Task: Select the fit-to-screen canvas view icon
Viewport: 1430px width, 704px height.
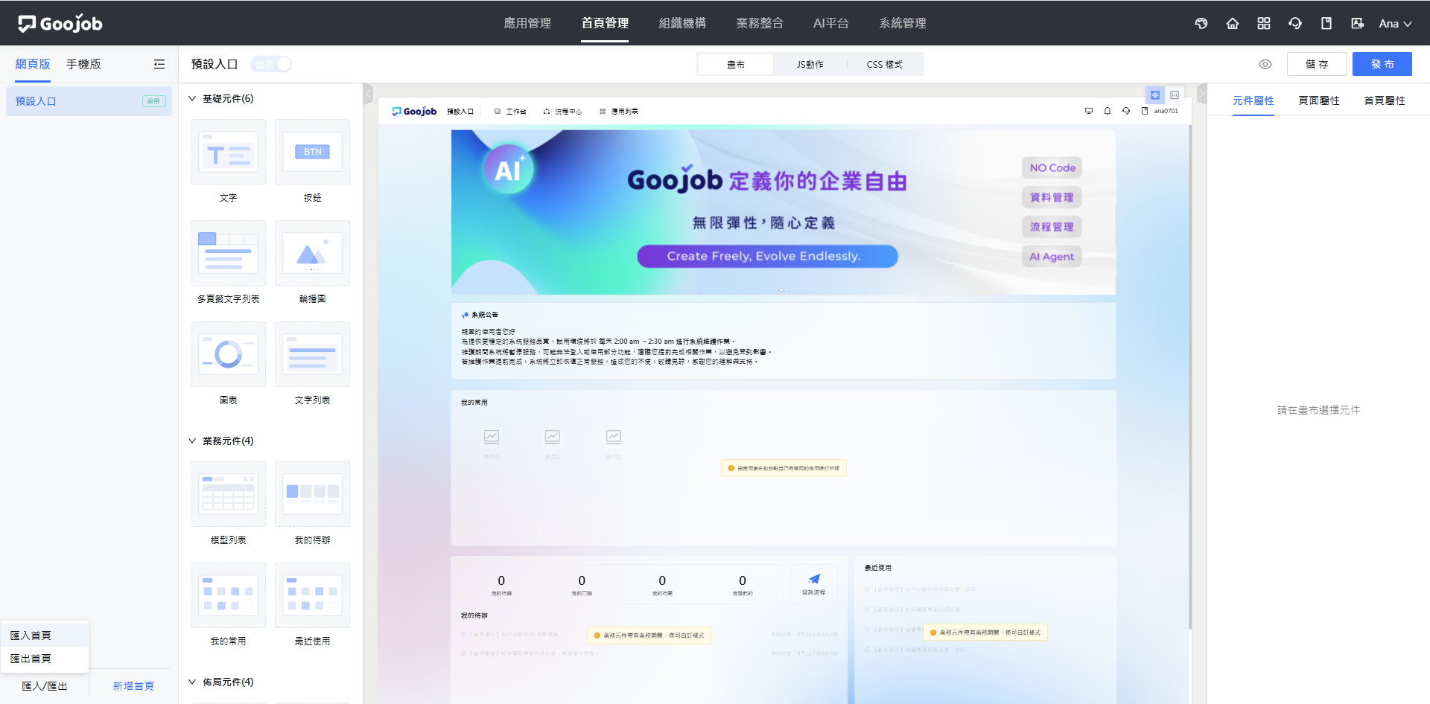Action: click(x=1155, y=95)
